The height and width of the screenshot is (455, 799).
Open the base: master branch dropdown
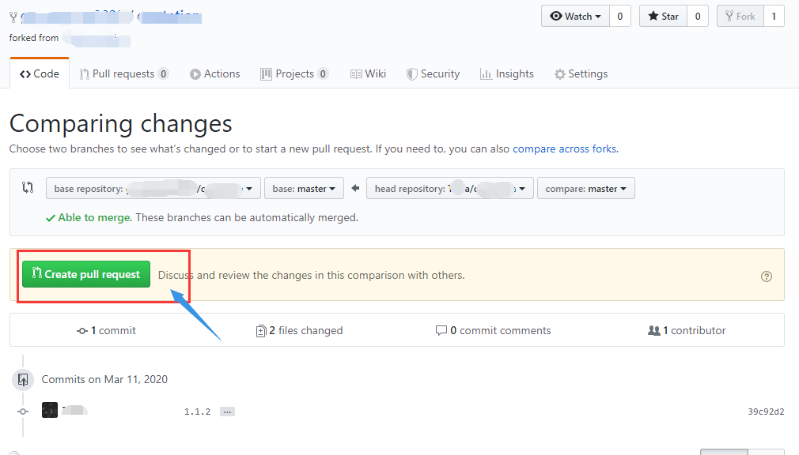pyautogui.click(x=305, y=189)
